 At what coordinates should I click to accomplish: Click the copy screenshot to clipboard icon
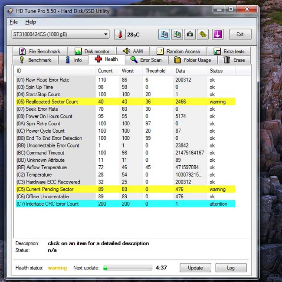click(177, 34)
